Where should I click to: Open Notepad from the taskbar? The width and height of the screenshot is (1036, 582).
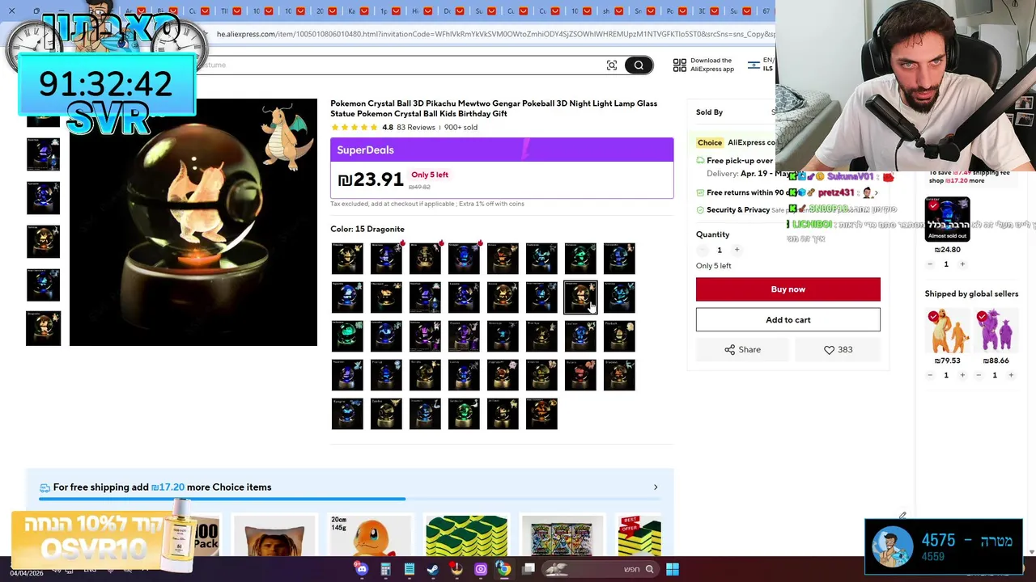[410, 569]
